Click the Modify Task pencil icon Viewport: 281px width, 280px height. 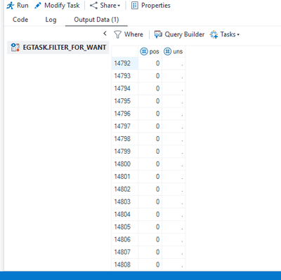click(x=38, y=6)
